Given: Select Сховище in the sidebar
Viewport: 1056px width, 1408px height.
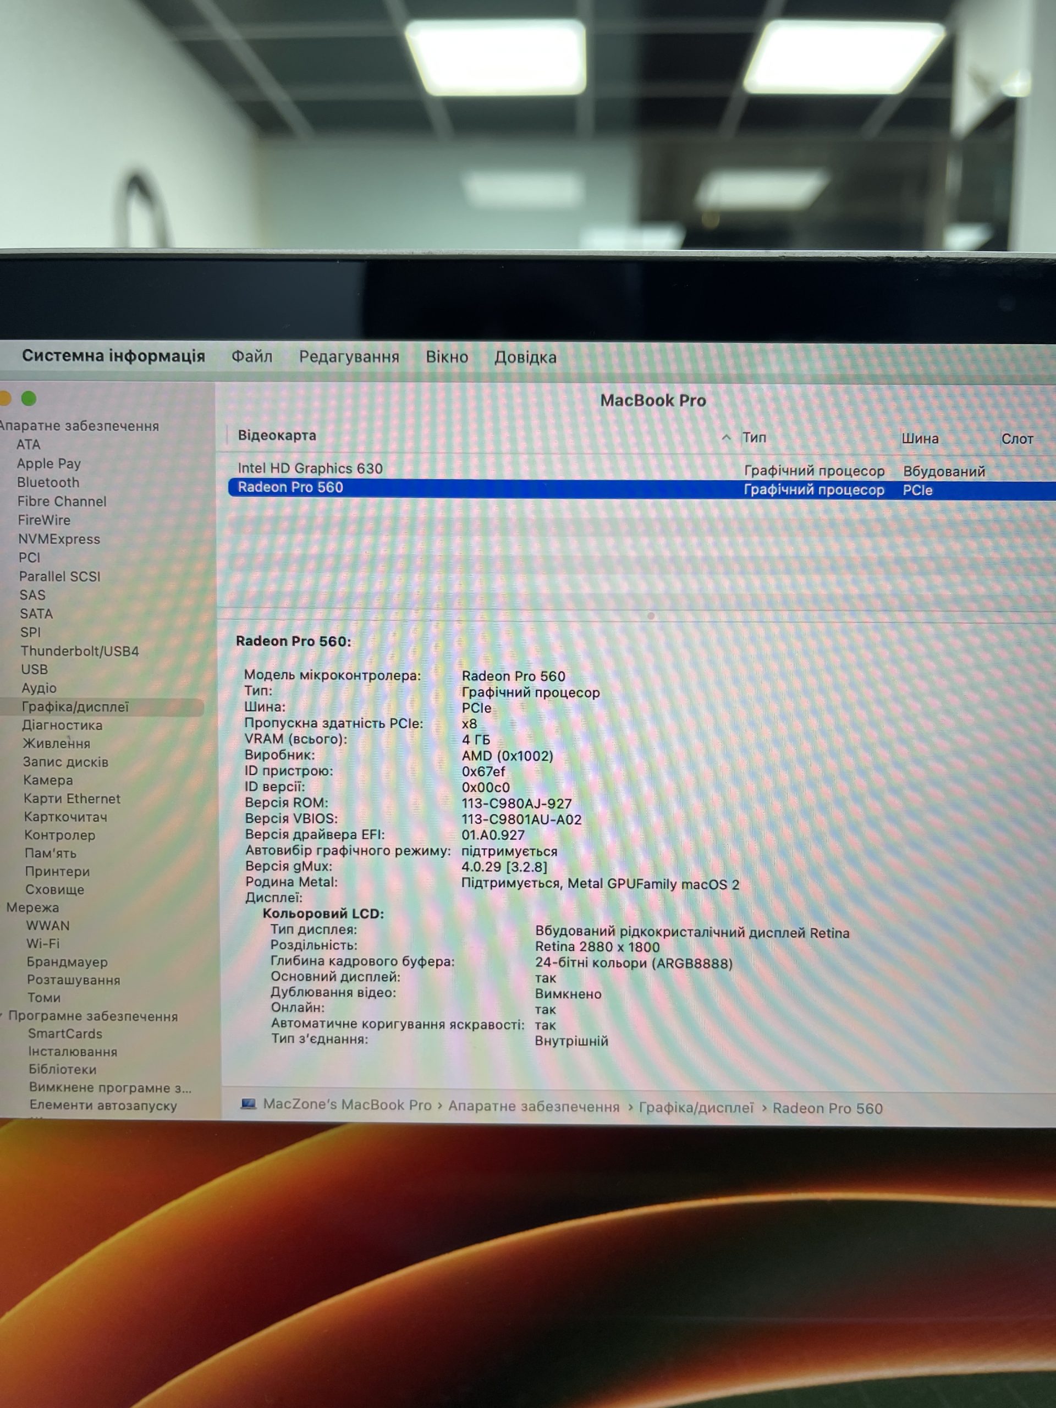Looking at the screenshot, I should [55, 889].
